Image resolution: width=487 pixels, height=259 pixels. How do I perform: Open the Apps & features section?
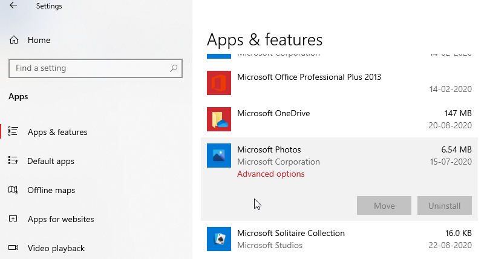point(57,132)
